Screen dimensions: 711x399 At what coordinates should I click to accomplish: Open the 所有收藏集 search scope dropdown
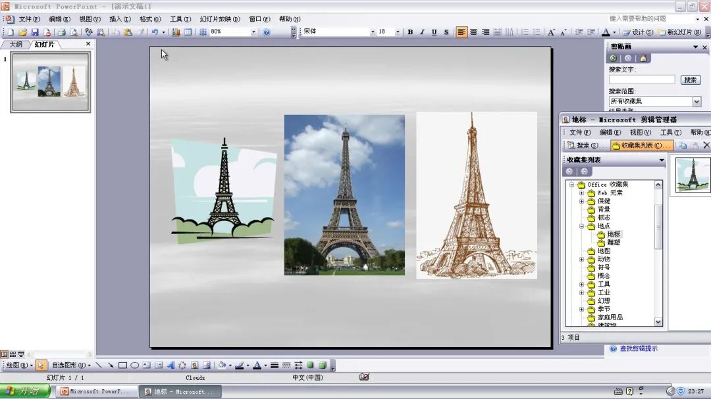pyautogui.click(x=697, y=101)
